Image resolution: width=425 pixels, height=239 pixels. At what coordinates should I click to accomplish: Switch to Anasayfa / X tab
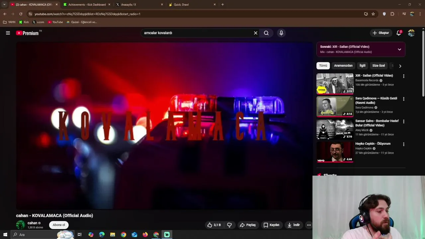click(x=139, y=5)
